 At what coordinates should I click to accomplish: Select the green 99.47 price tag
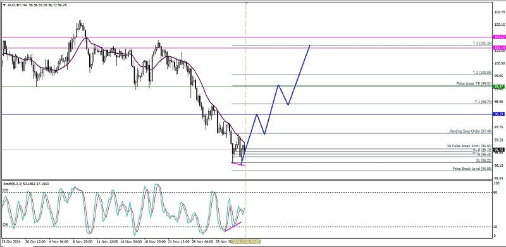[x=499, y=87]
